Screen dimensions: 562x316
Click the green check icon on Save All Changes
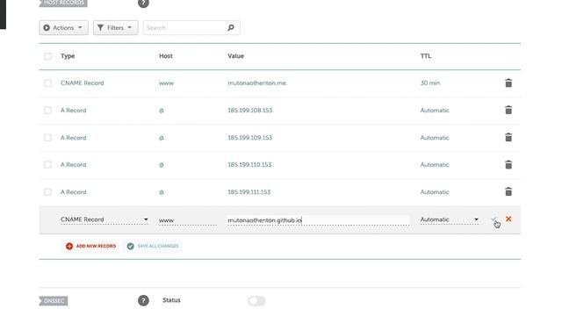(131, 246)
